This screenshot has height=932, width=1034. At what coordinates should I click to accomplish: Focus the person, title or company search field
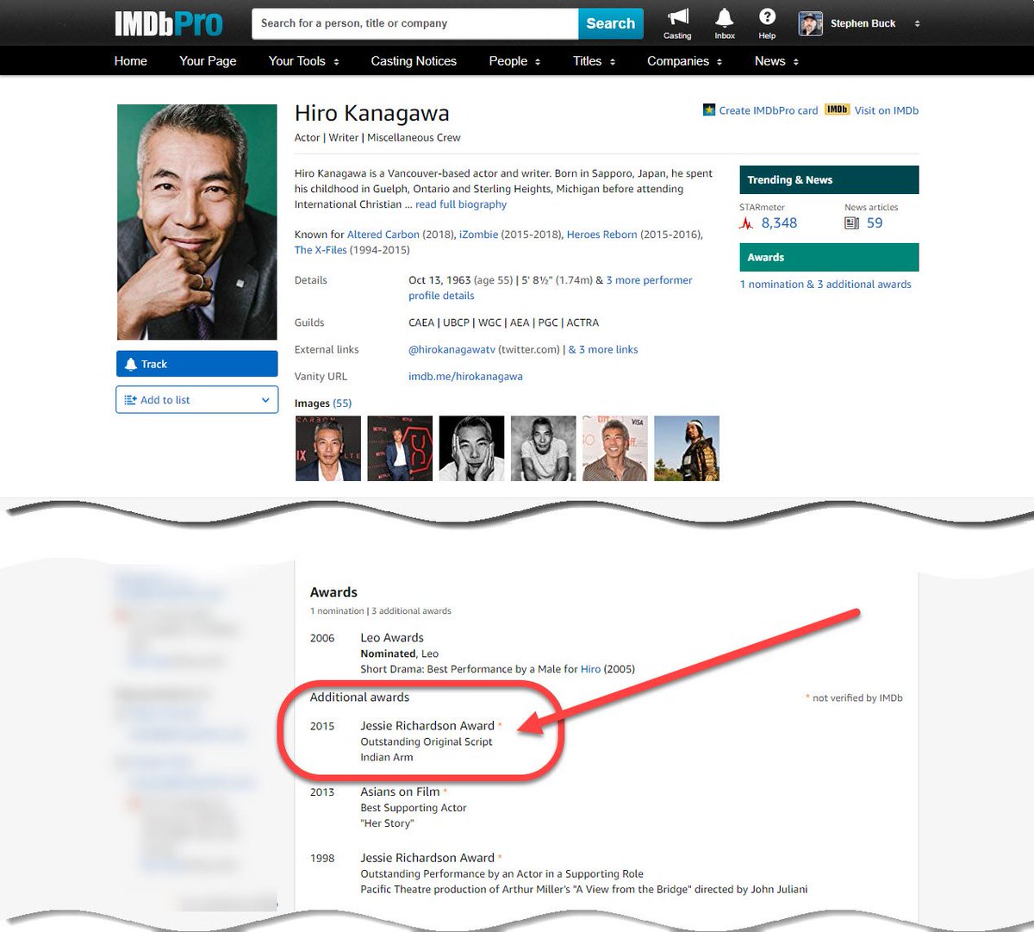point(415,24)
